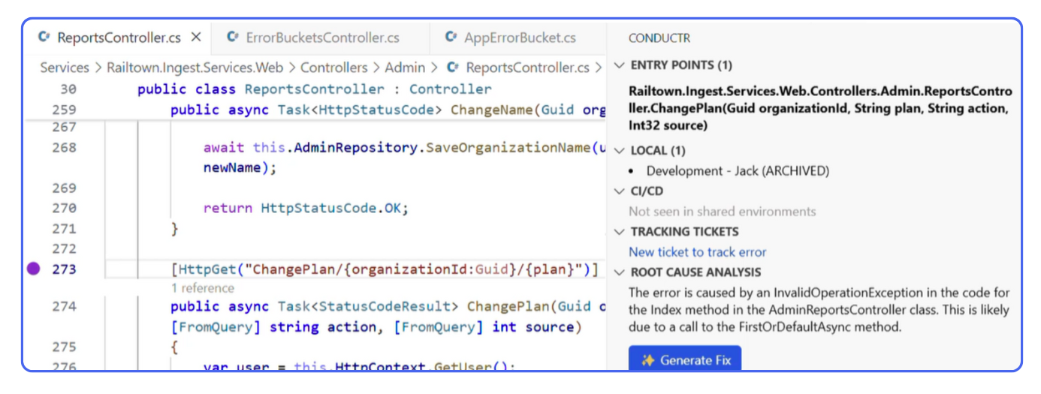Select Development - Jack (ARCHIVED) entry
The height and width of the screenshot is (394, 1041).
[738, 171]
